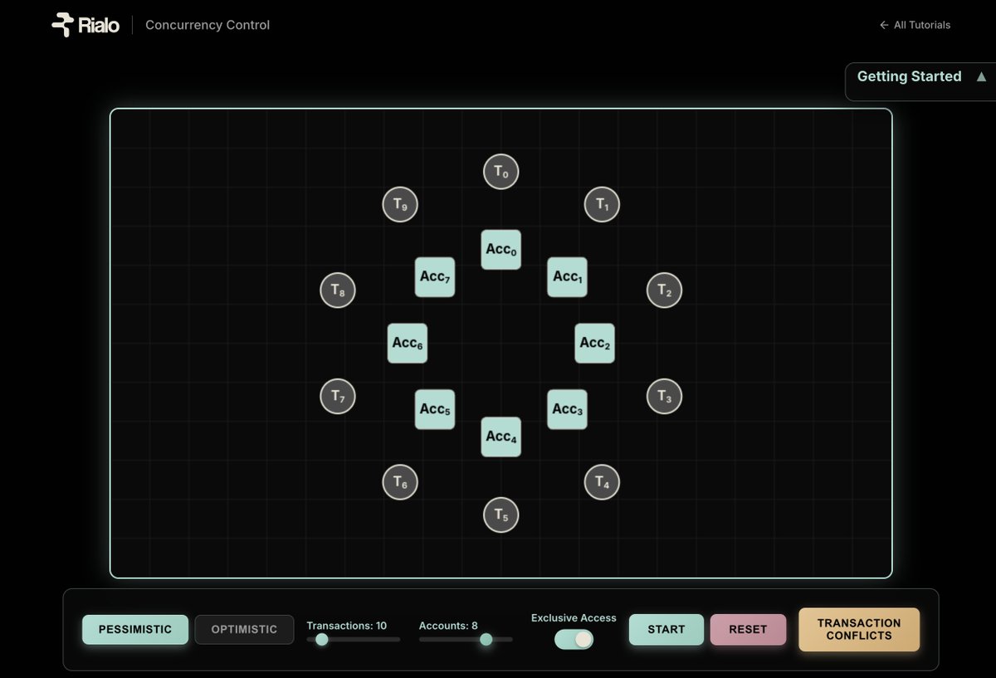Switch to Pessimistic mode
Image resolution: width=996 pixels, height=678 pixels.
pyautogui.click(x=135, y=630)
